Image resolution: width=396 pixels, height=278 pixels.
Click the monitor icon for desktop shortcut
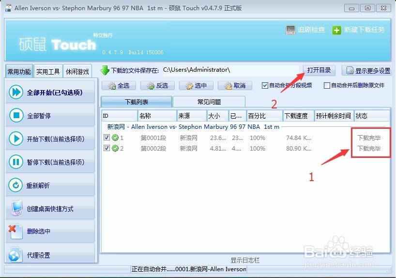coord(16,208)
